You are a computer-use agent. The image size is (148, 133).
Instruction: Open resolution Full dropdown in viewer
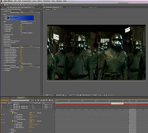point(73,95)
